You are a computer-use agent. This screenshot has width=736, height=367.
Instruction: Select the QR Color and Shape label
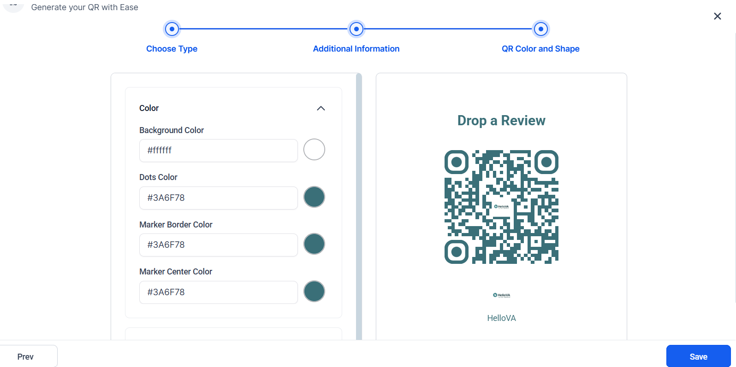[x=540, y=49]
